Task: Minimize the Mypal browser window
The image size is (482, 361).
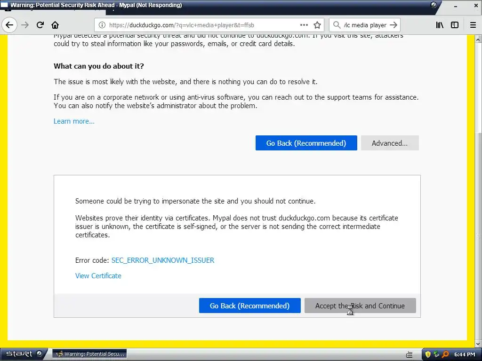Action: [x=456, y=7]
